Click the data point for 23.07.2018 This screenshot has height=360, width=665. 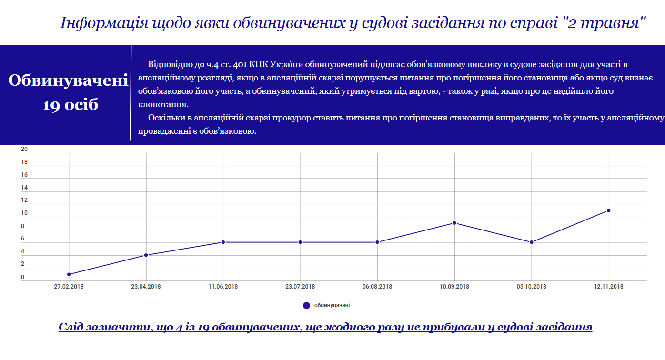point(300,242)
